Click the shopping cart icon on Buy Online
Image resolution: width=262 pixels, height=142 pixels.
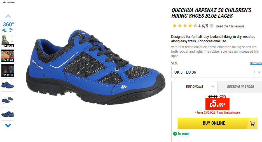(252, 124)
